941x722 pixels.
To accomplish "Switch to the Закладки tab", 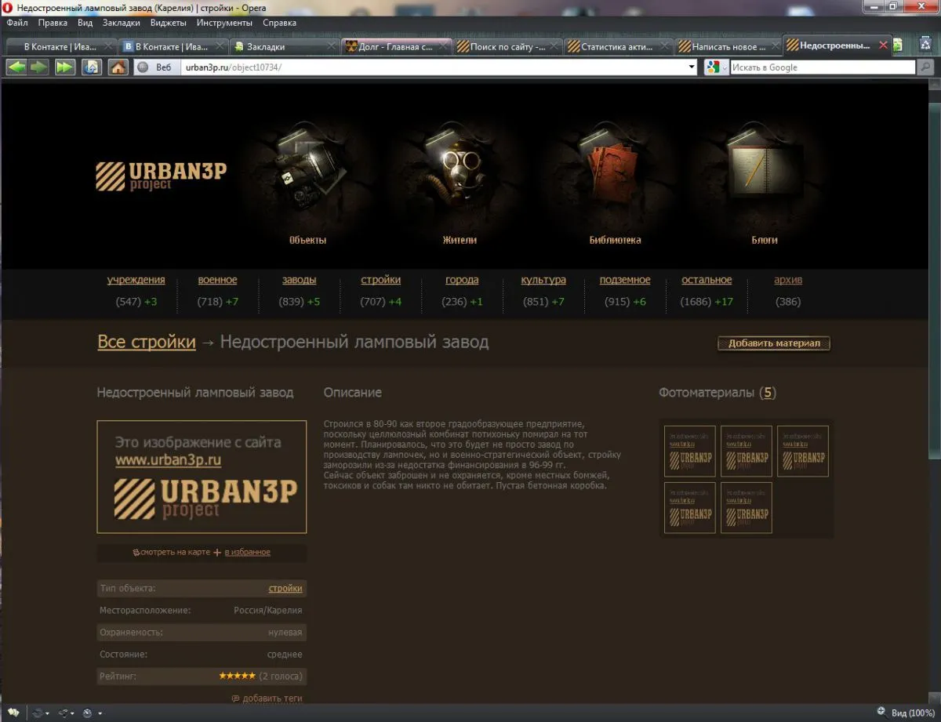I will (284, 46).
